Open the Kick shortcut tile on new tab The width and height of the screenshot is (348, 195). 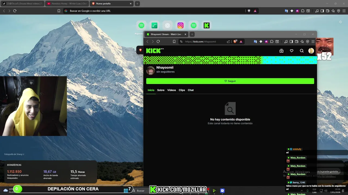click(207, 25)
